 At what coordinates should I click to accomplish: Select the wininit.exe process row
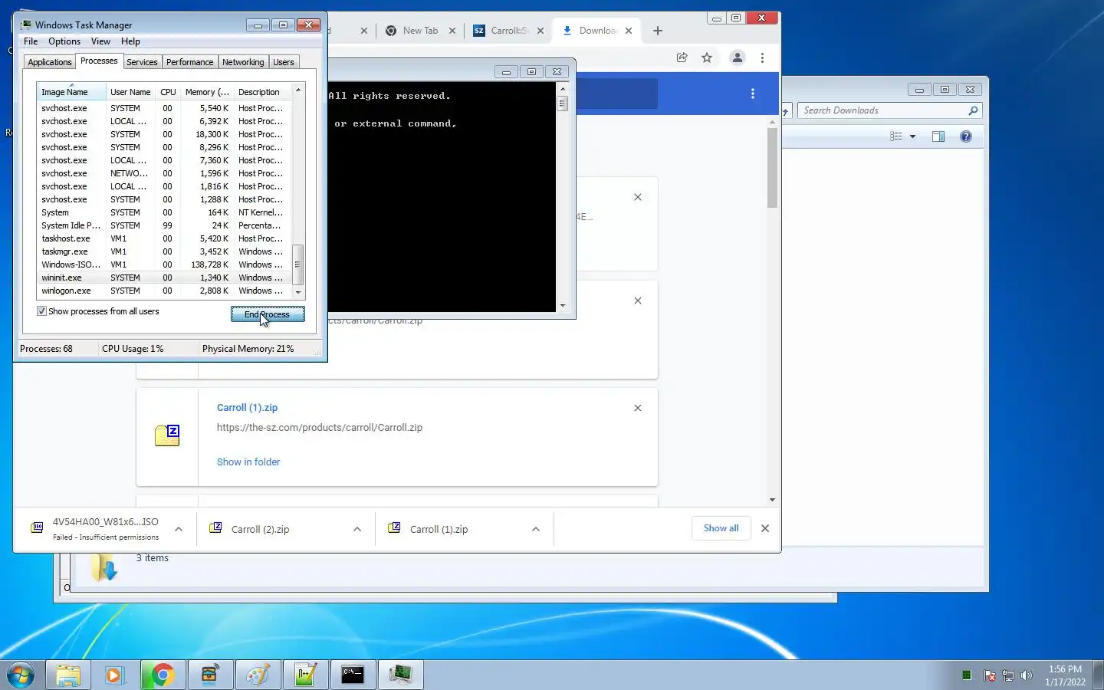pyautogui.click(x=164, y=278)
